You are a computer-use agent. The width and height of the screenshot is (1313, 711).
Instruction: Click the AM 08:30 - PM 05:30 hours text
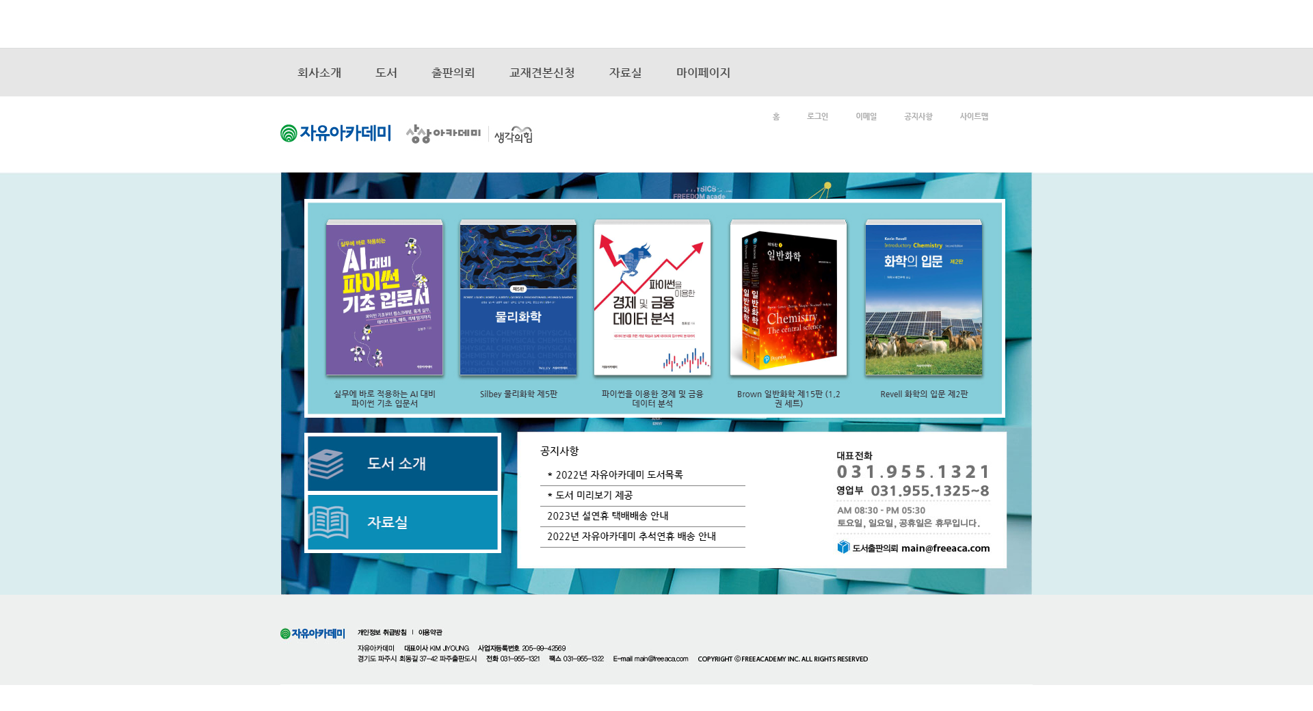click(x=881, y=510)
